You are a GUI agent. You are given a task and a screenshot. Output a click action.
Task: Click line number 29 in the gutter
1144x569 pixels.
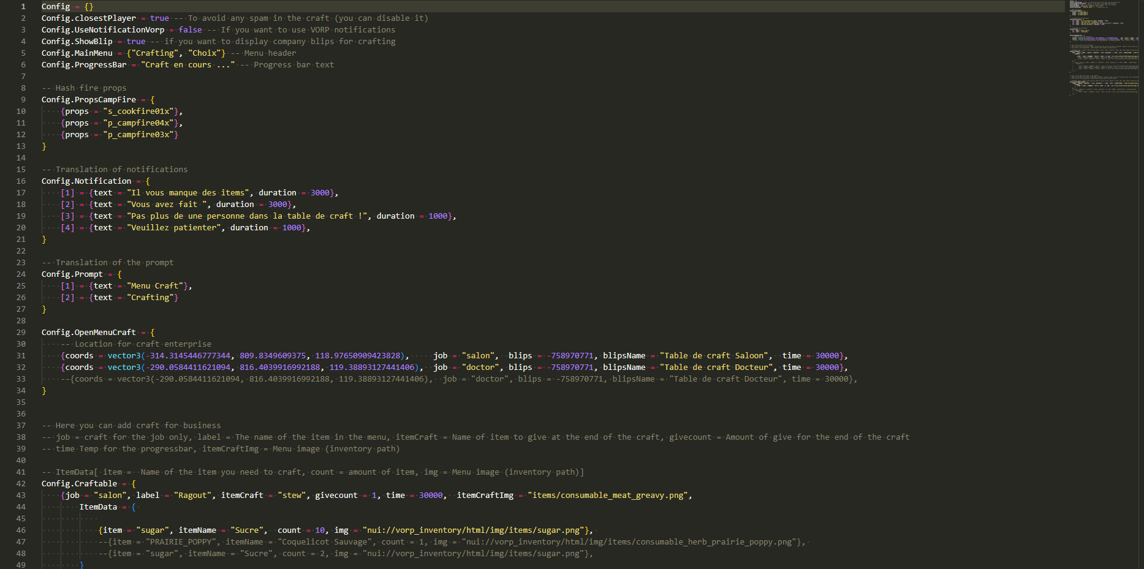(21, 333)
